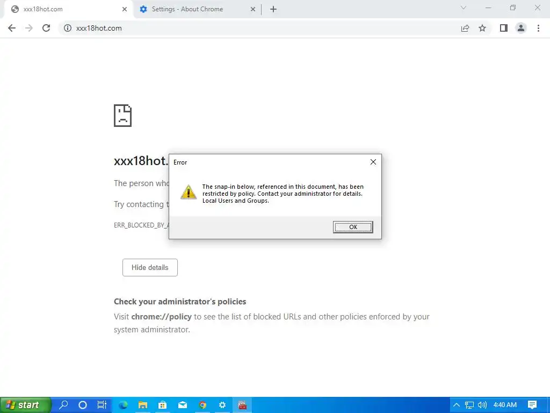The width and height of the screenshot is (550, 413).
Task: Close the Error dialog with X
Action: point(373,162)
